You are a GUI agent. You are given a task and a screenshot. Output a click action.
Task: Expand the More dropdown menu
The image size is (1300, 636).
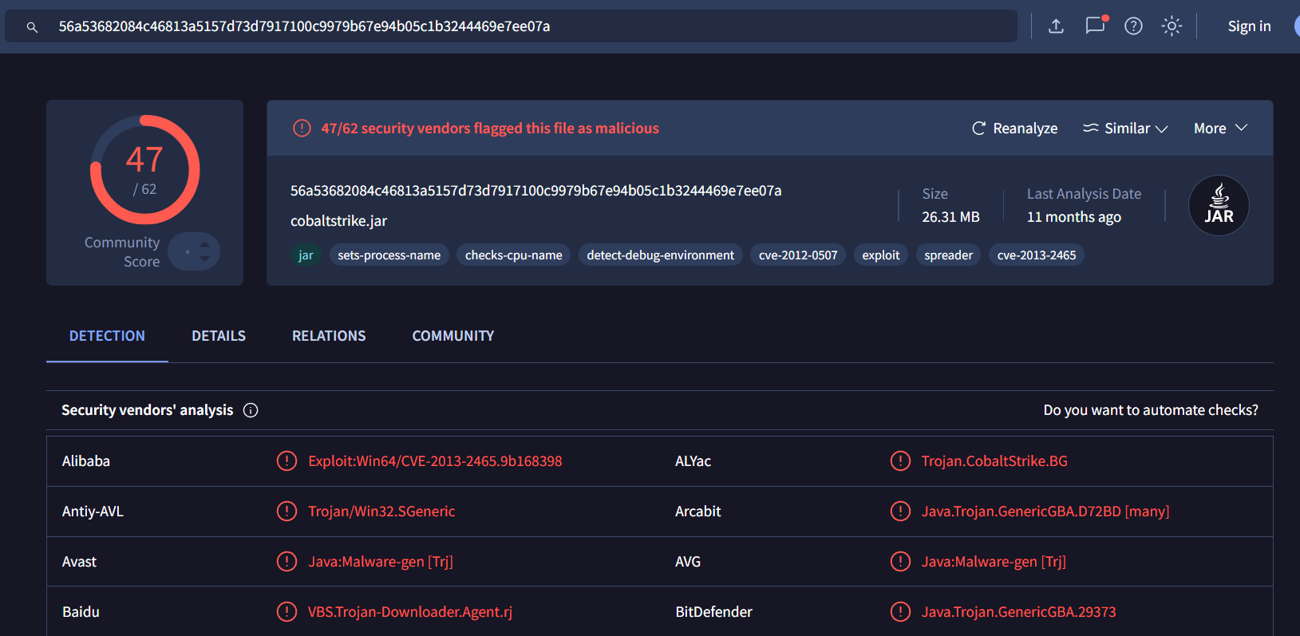pos(1220,128)
